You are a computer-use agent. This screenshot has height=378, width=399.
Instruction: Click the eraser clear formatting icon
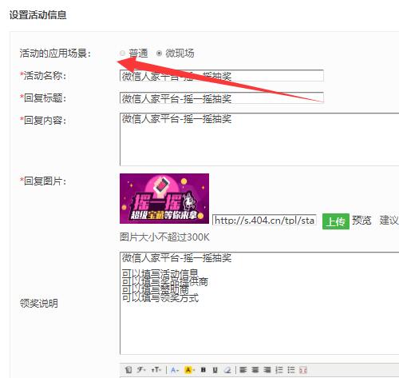click(x=227, y=370)
